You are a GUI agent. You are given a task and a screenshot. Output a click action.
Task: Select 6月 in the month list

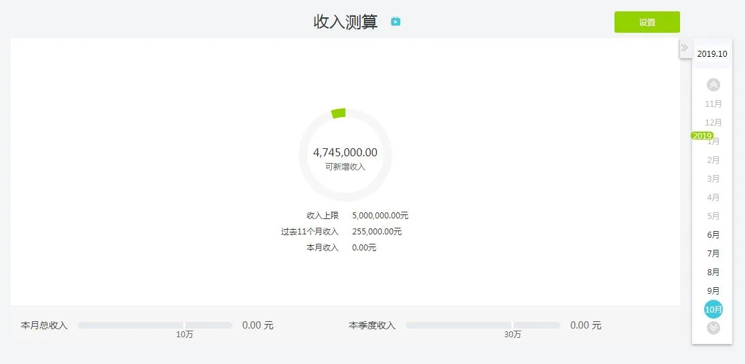pos(713,234)
